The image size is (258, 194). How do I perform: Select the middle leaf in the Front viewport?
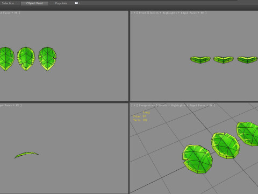pyautogui.click(x=224, y=60)
